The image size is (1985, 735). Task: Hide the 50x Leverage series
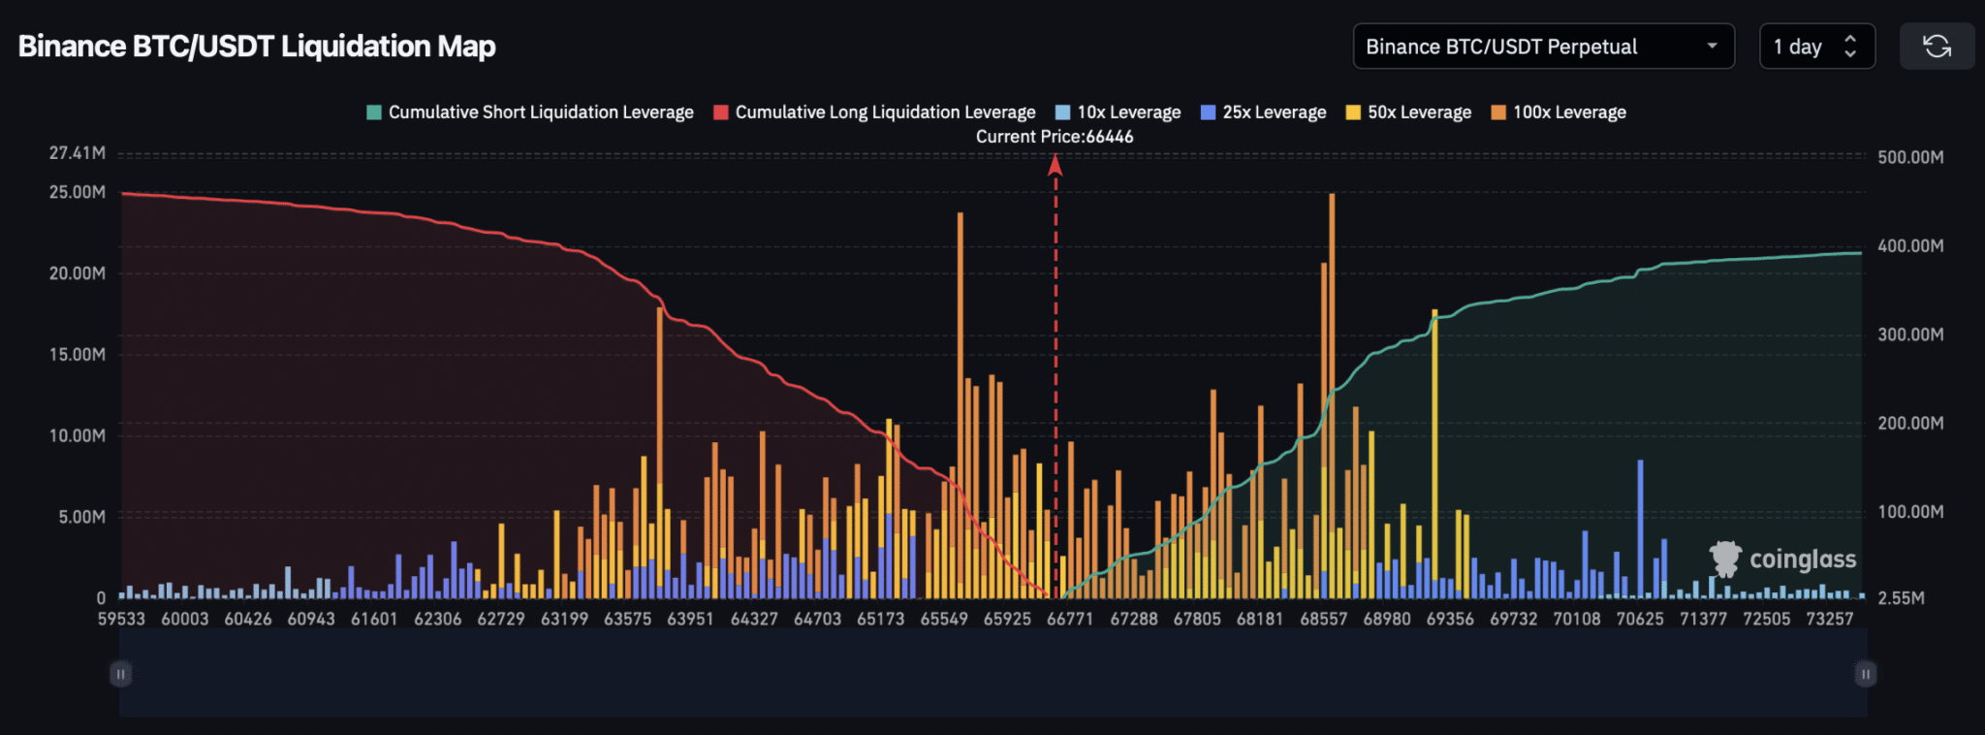click(x=1408, y=112)
